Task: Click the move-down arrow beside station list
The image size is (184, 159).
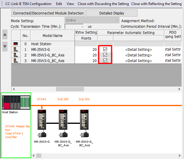Action: click(5, 46)
